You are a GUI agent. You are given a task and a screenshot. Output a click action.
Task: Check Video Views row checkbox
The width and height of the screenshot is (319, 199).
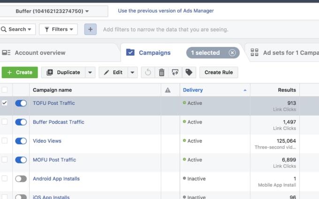[x=5, y=140]
